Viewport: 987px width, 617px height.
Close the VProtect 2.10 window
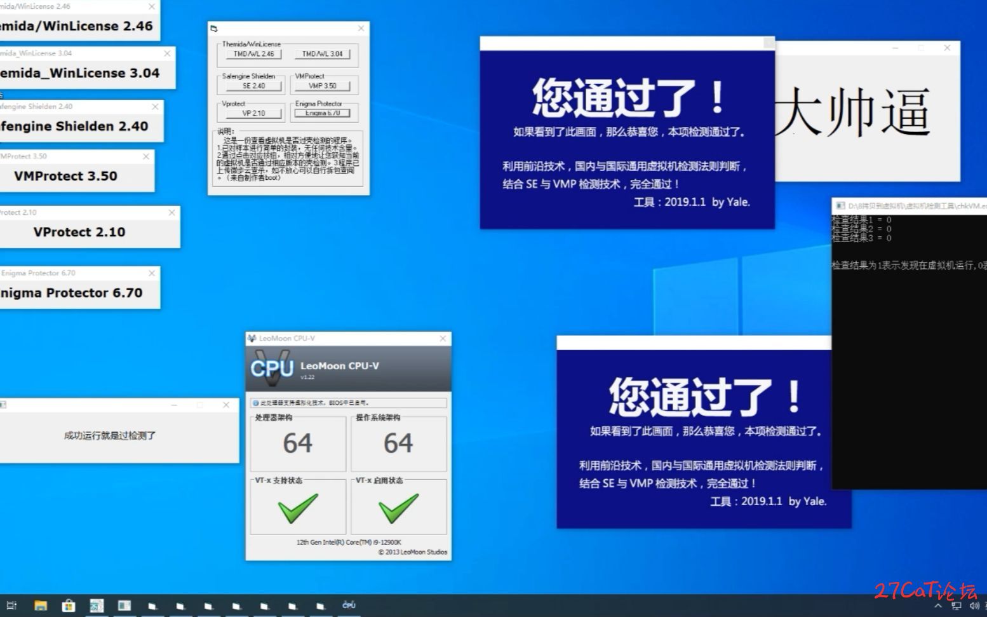(171, 213)
